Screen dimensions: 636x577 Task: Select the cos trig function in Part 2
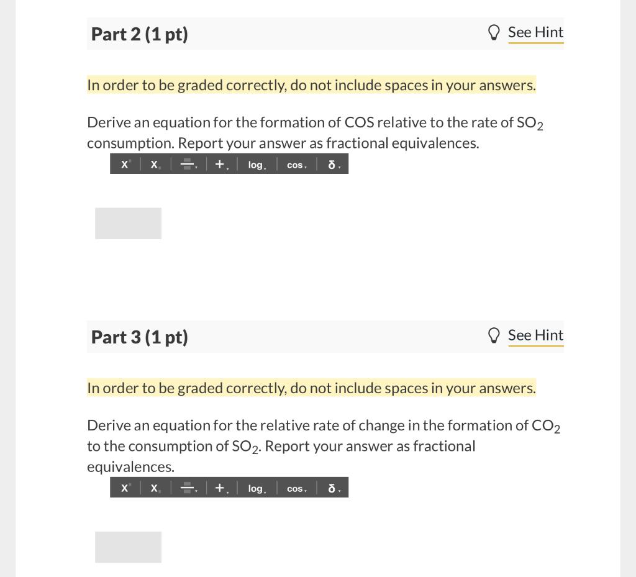295,164
